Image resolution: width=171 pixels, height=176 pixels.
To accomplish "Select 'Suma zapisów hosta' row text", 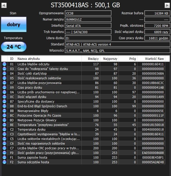I will coord(32,157).
